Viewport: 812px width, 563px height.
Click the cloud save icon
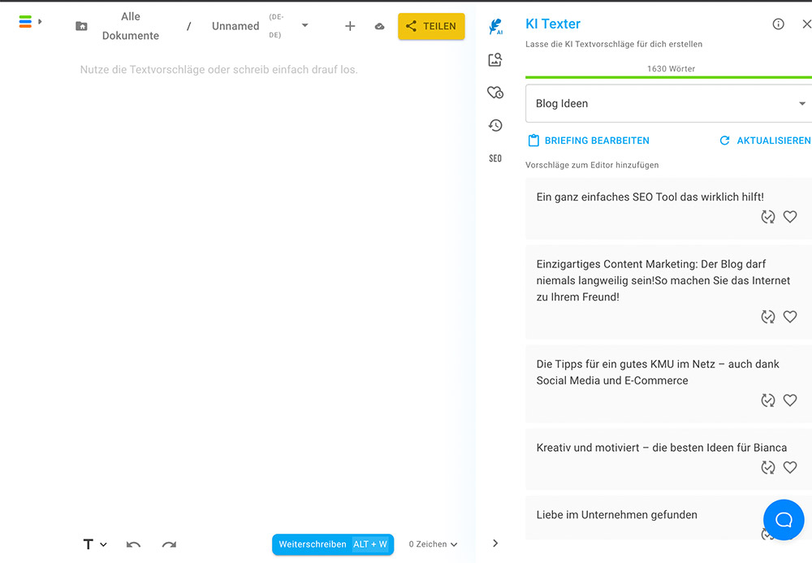379,26
